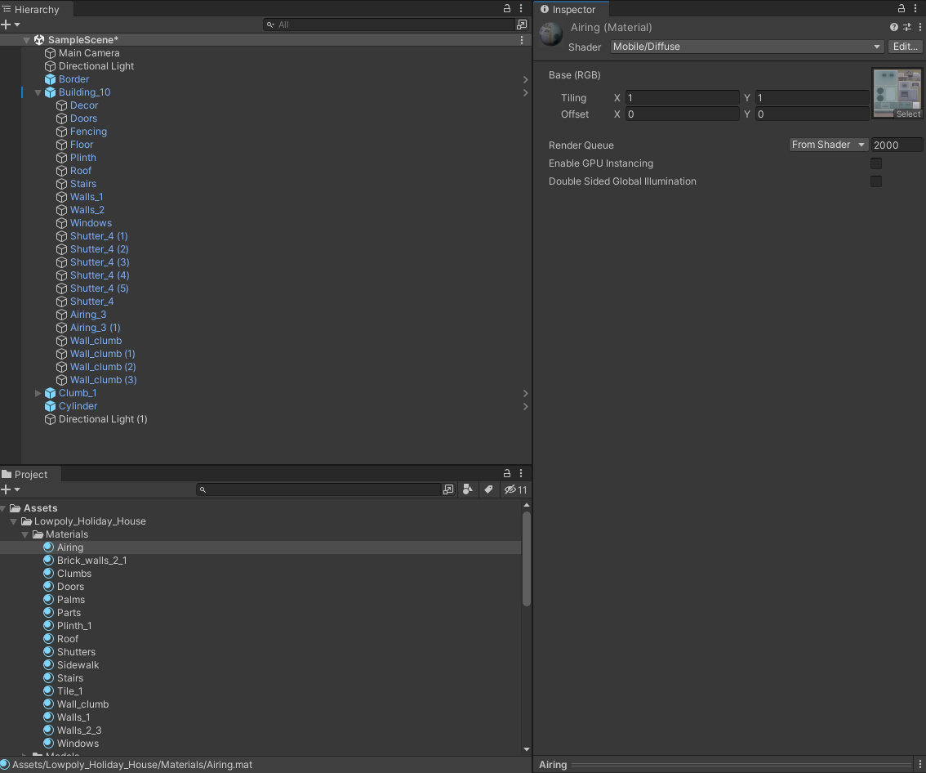Click the Inspector panel lock icon

click(902, 9)
